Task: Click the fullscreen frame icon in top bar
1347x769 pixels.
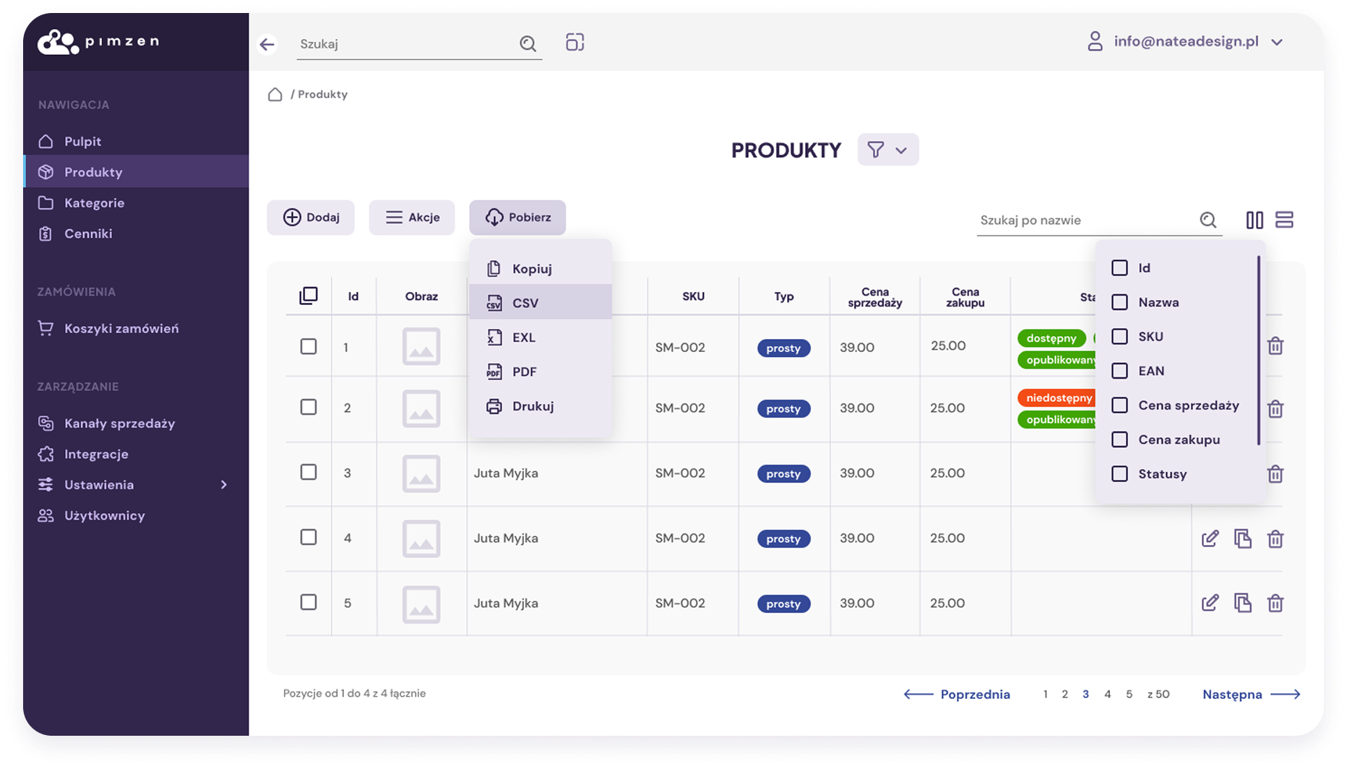Action: [x=575, y=43]
